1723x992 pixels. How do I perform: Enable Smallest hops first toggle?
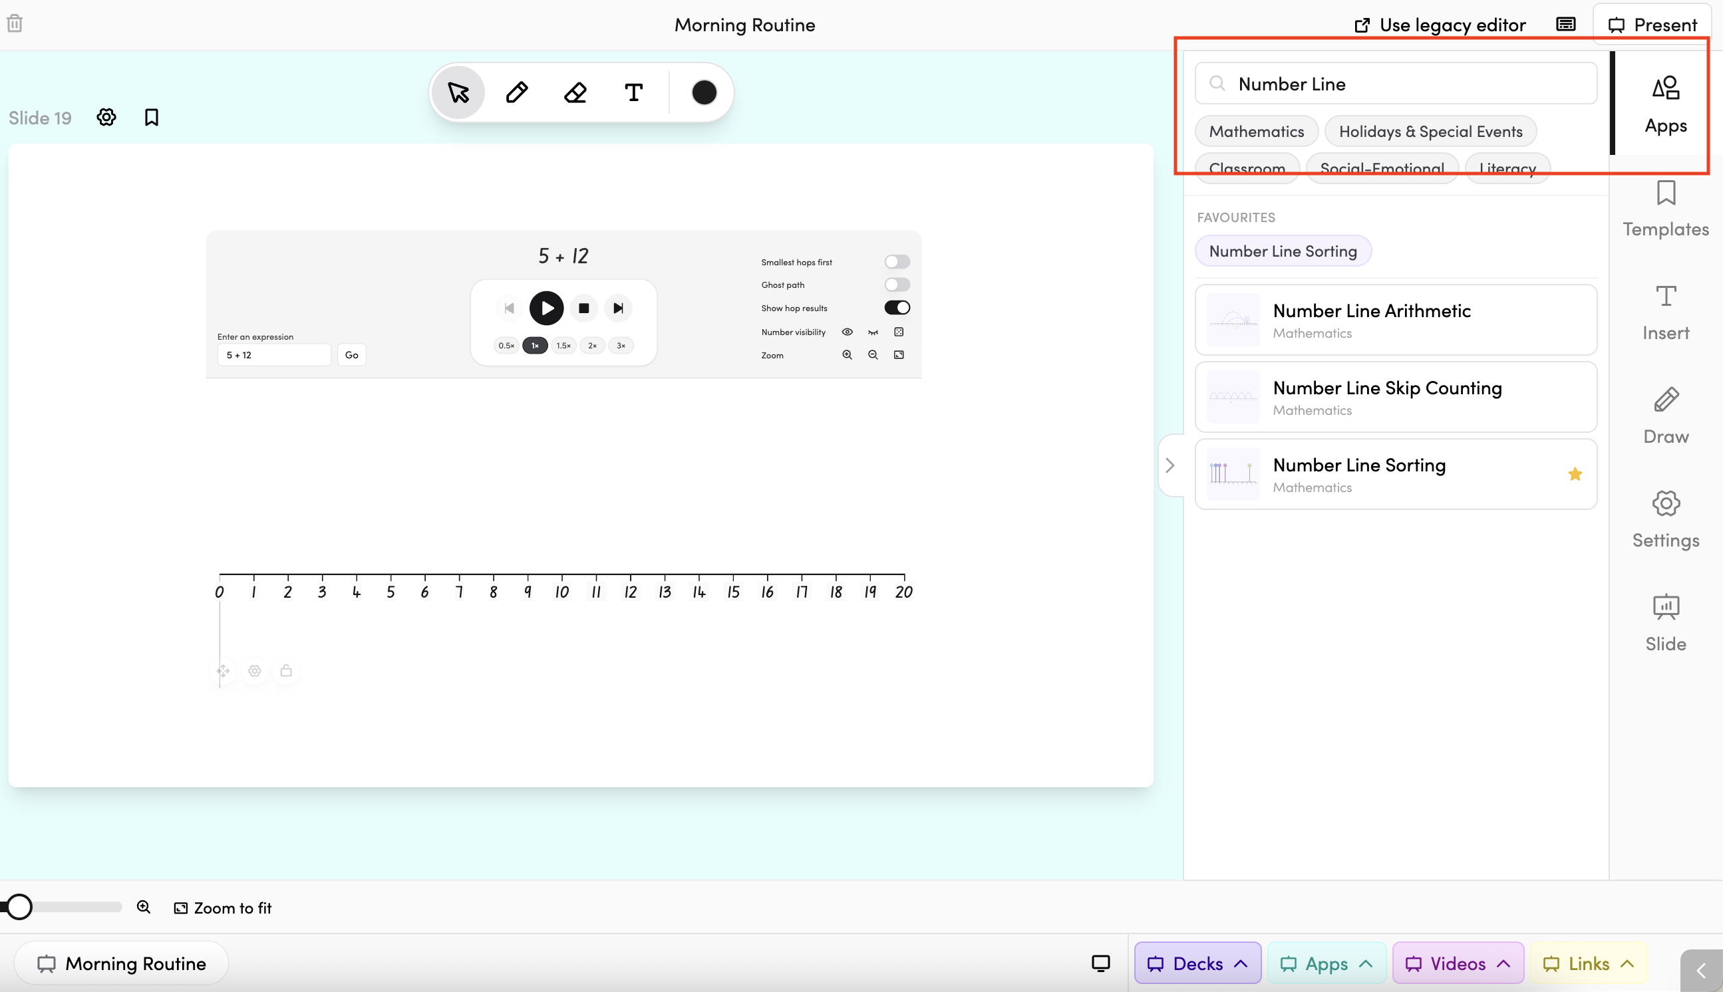coord(896,261)
